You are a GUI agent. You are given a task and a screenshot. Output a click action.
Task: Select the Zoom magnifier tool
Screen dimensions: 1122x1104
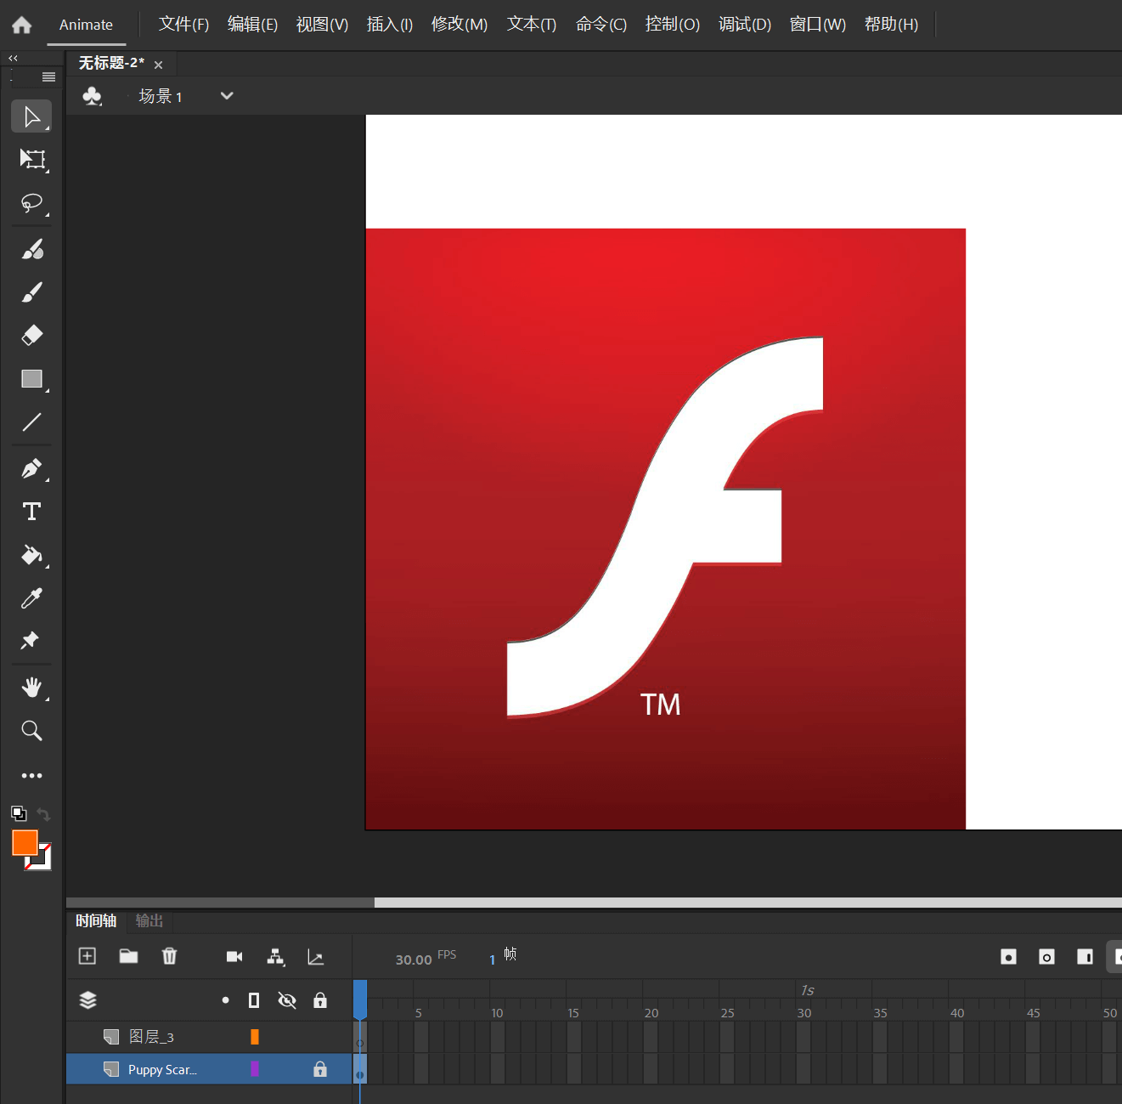click(x=31, y=730)
